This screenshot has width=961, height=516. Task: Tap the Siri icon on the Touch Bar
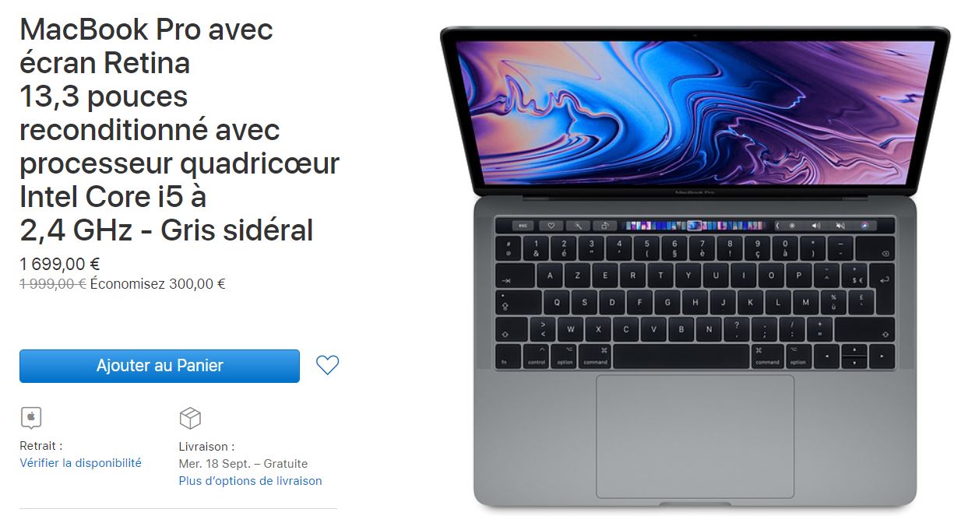(x=864, y=226)
